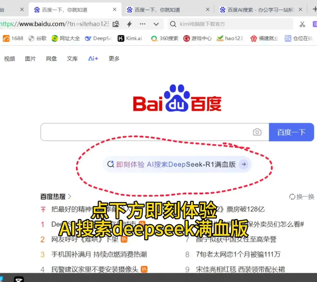This screenshot has height=282, width=317.
Task: Select the AI+ navigation item
Action: tap(93, 59)
